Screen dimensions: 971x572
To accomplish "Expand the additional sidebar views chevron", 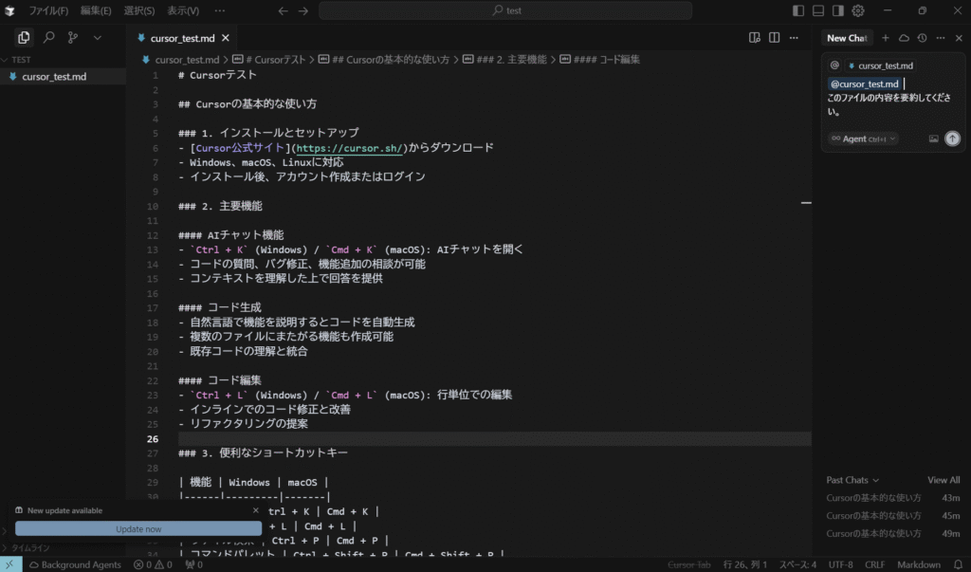I will [98, 38].
